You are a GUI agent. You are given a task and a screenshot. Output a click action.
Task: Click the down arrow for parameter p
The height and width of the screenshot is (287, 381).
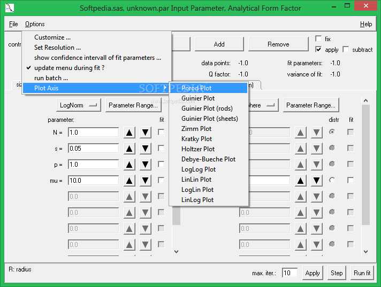tap(146, 165)
